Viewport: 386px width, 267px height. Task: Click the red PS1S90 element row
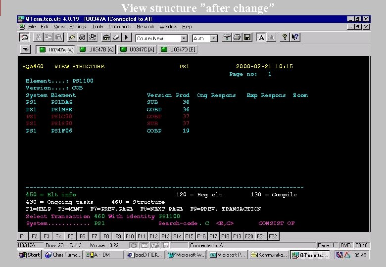(x=107, y=124)
